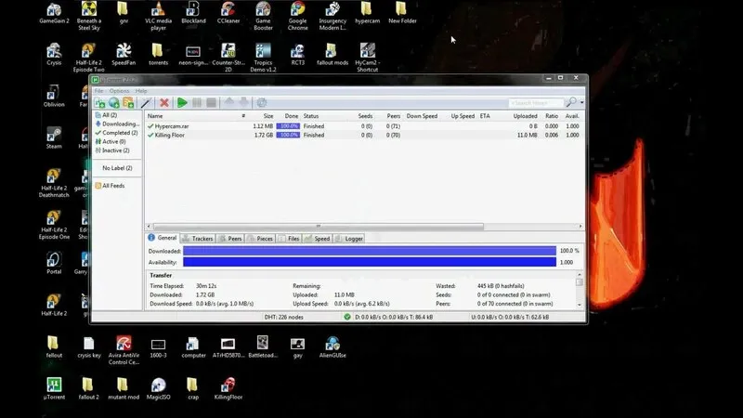The height and width of the screenshot is (418, 743).
Task: Click the Add Torrent from URL icon
Action: [115, 102]
